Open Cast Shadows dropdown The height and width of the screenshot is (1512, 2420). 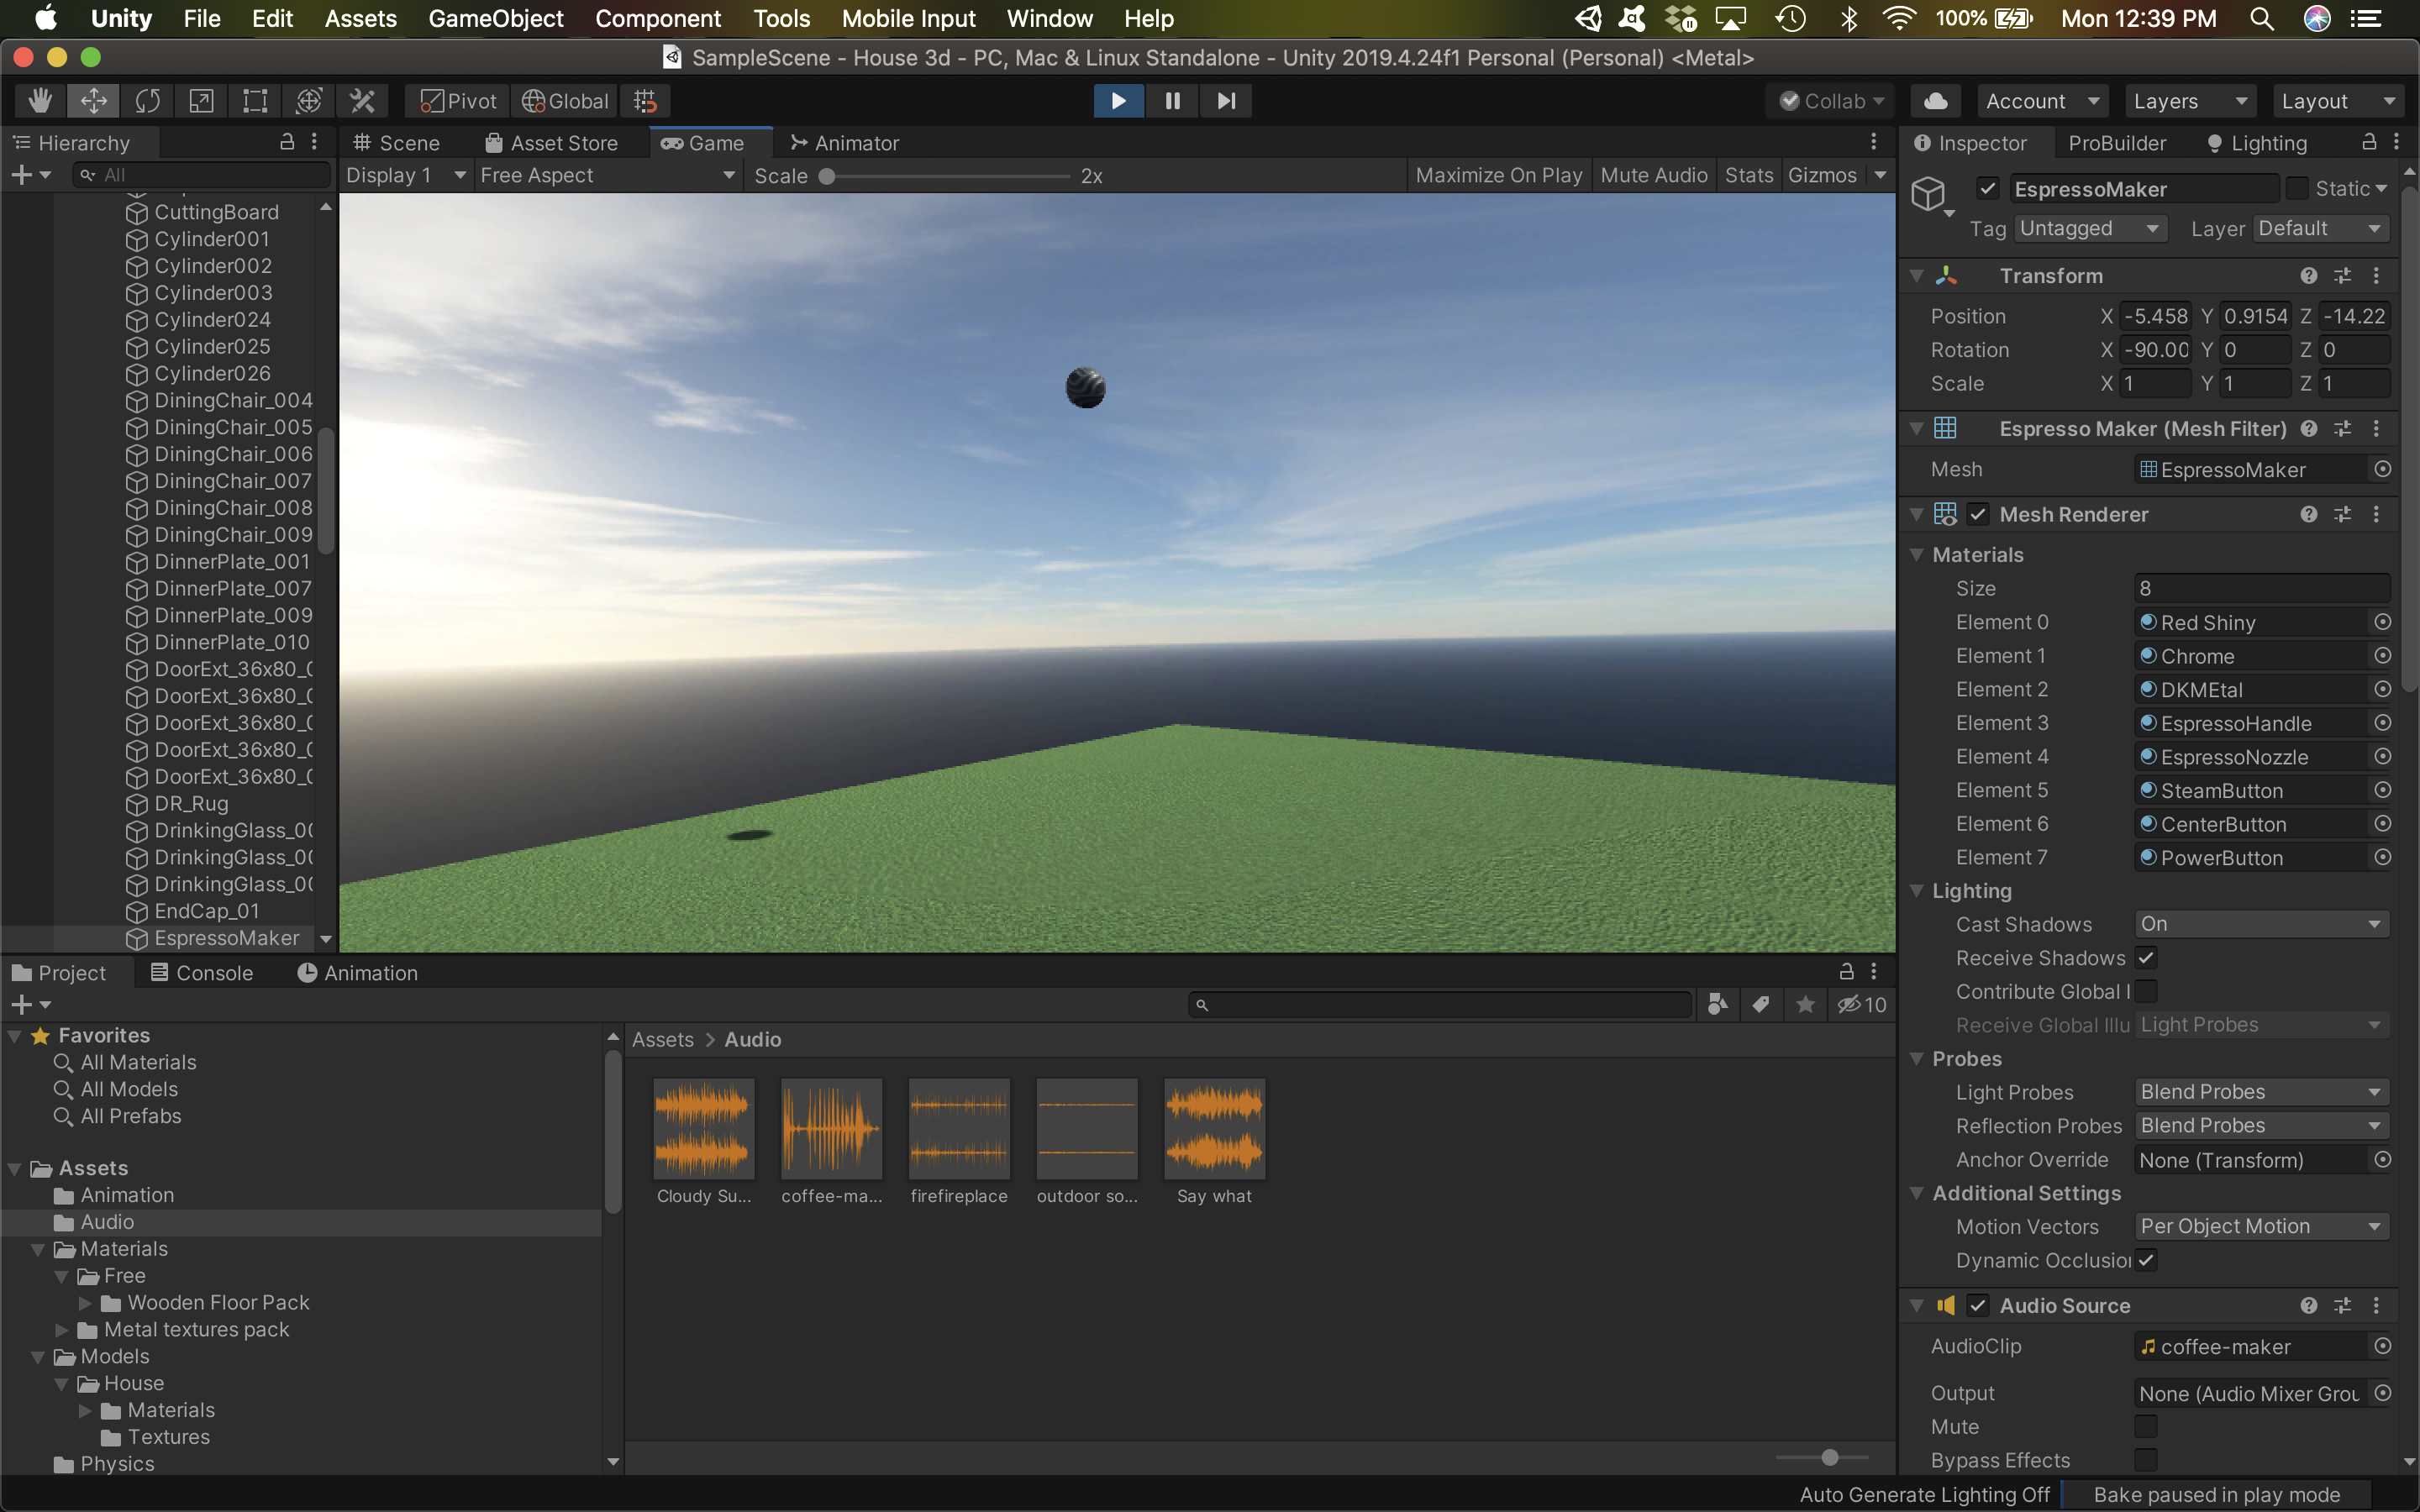click(2262, 924)
